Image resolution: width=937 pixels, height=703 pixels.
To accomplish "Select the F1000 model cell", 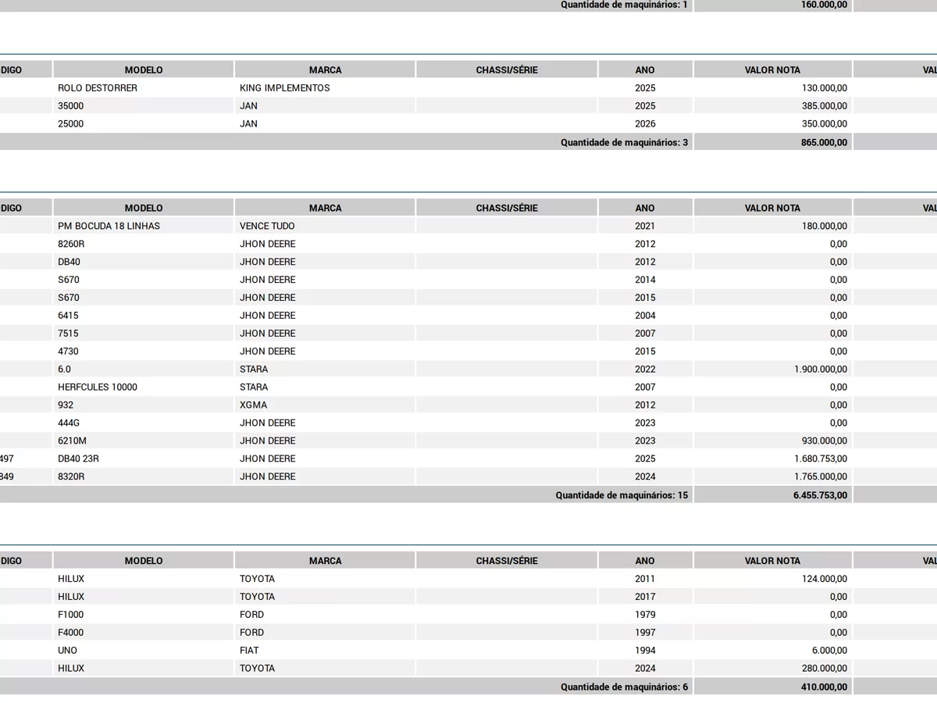I will pyautogui.click(x=144, y=615).
